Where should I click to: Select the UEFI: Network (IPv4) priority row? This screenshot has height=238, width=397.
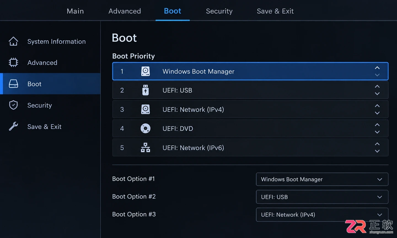coord(250,109)
